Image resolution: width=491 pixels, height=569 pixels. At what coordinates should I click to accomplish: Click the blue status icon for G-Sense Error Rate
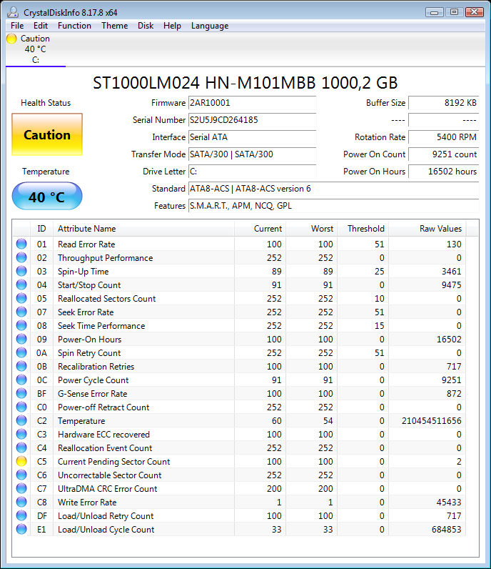click(x=21, y=393)
